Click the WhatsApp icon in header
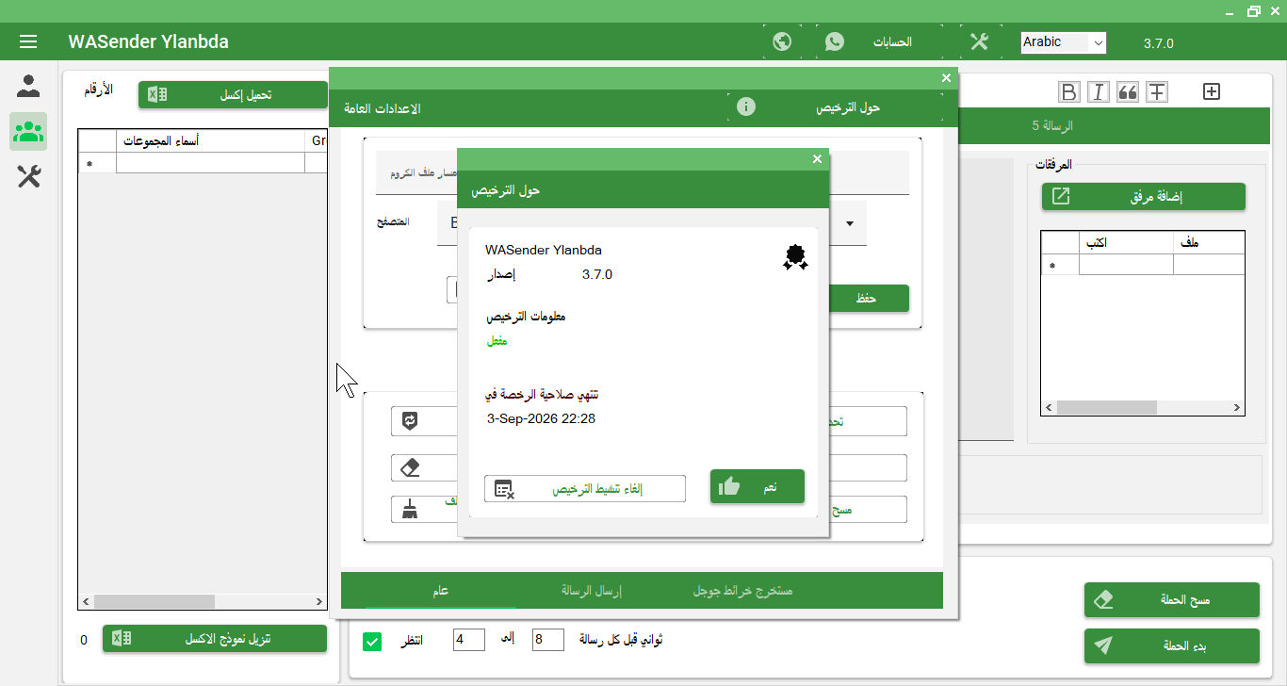1287x686 pixels. pos(834,41)
